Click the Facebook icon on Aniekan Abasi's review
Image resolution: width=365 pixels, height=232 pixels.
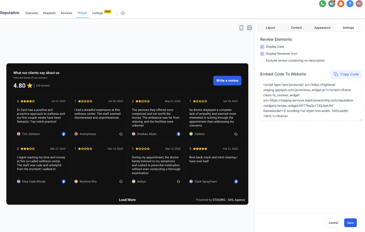178,134
